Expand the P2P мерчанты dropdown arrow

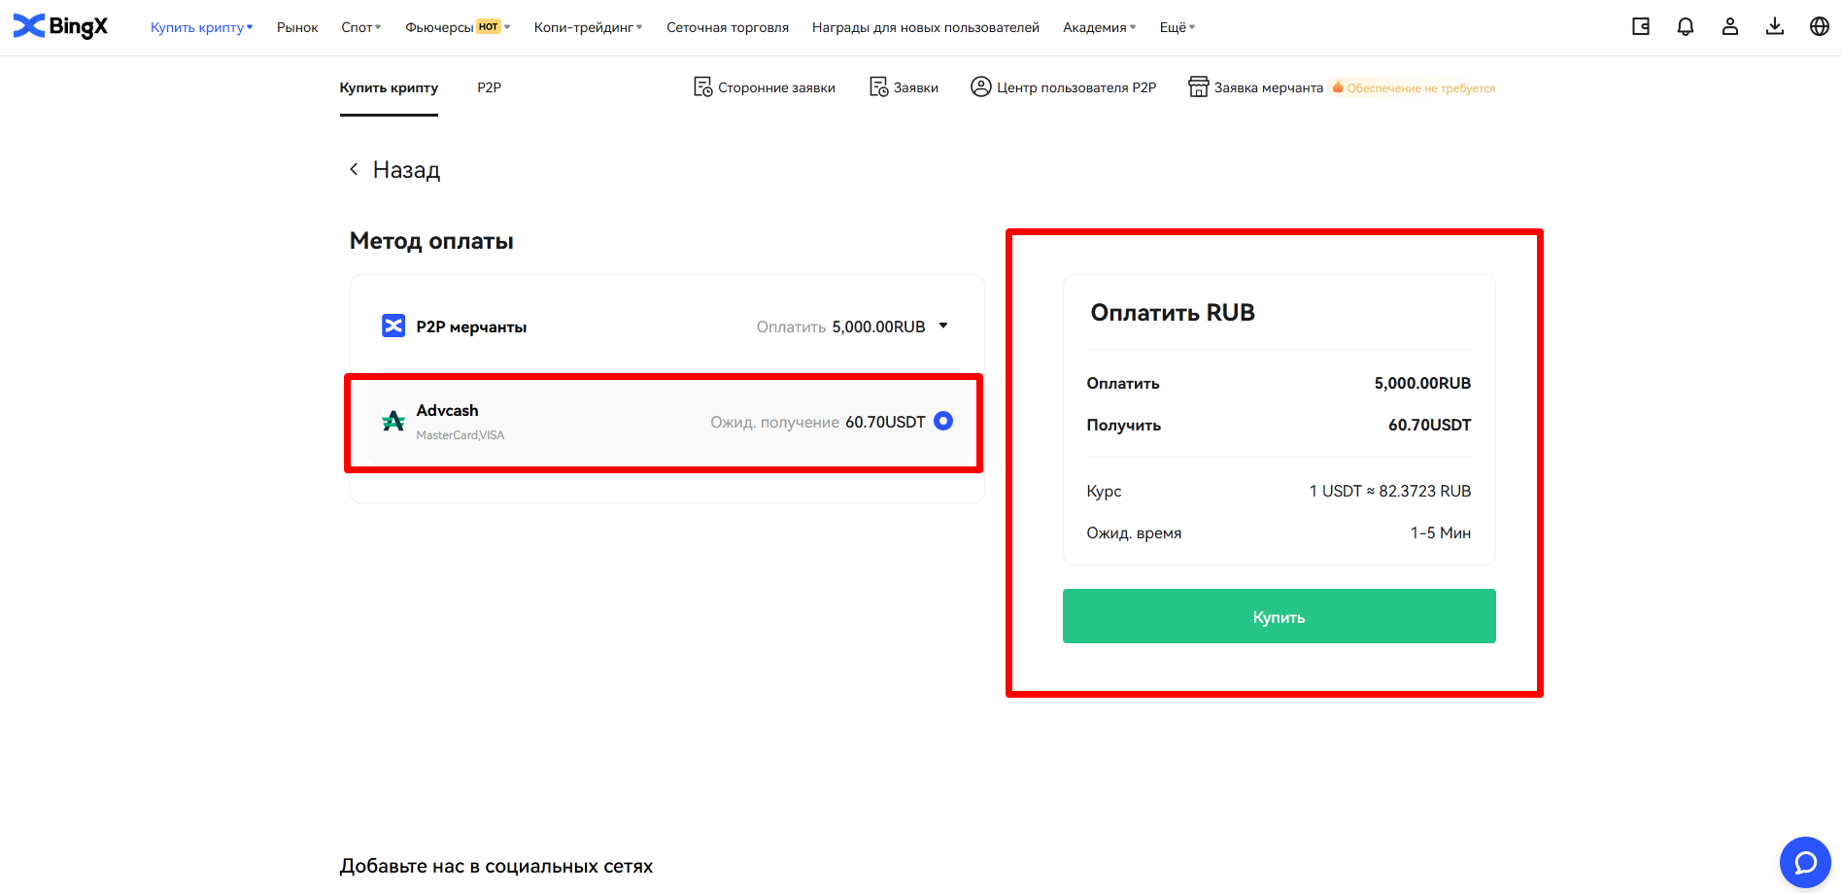pyautogui.click(x=943, y=326)
